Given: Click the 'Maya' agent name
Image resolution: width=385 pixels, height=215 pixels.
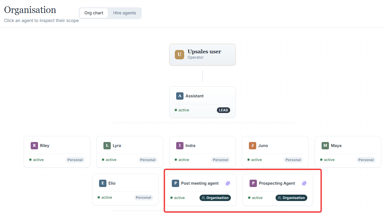Looking at the screenshot, I should tap(336, 146).
